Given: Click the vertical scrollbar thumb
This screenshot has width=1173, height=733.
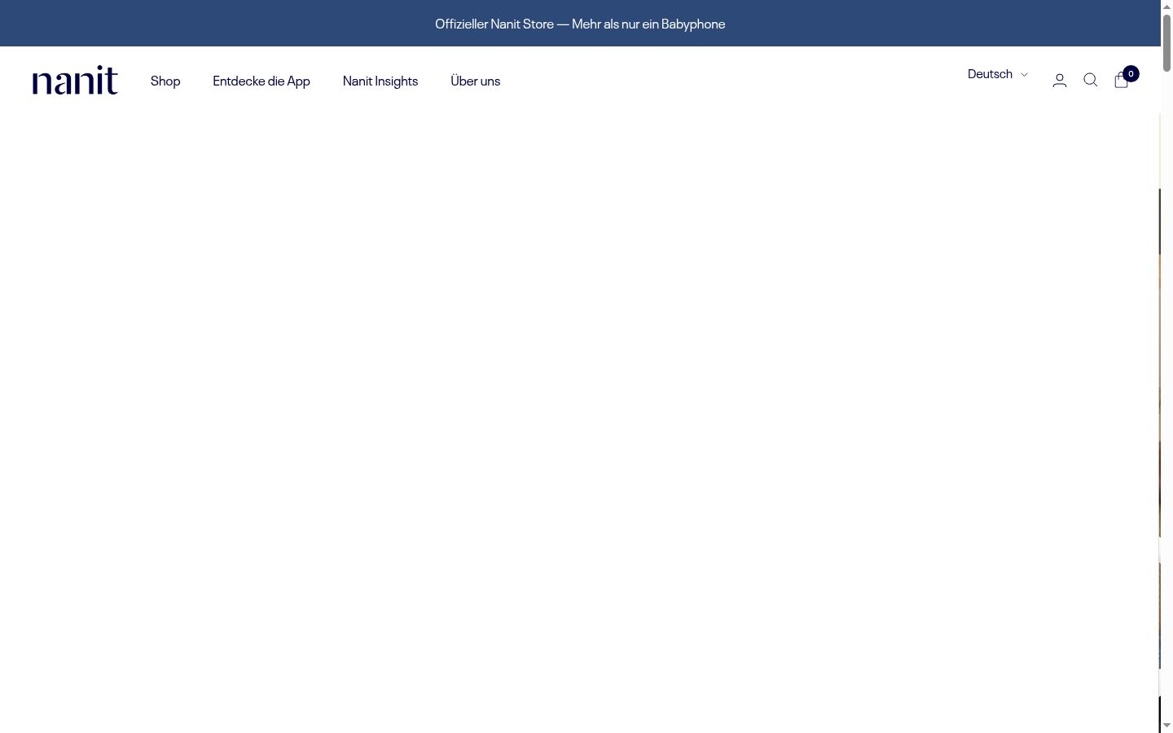Looking at the screenshot, I should click(x=1166, y=42).
